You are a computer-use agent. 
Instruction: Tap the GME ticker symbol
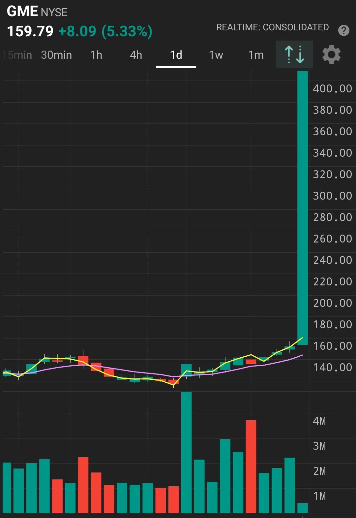(x=22, y=11)
